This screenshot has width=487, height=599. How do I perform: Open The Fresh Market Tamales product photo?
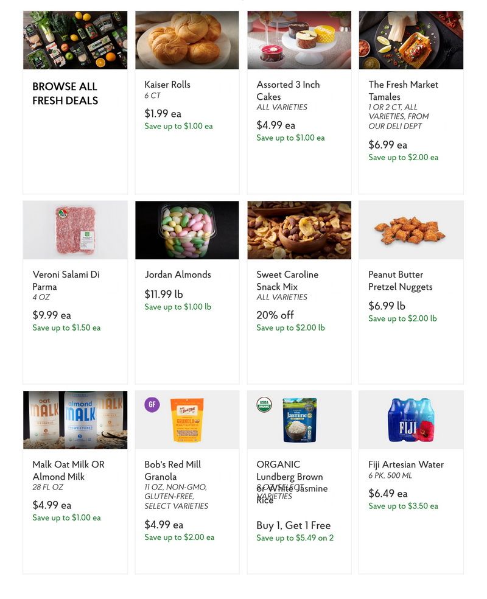[x=411, y=39]
